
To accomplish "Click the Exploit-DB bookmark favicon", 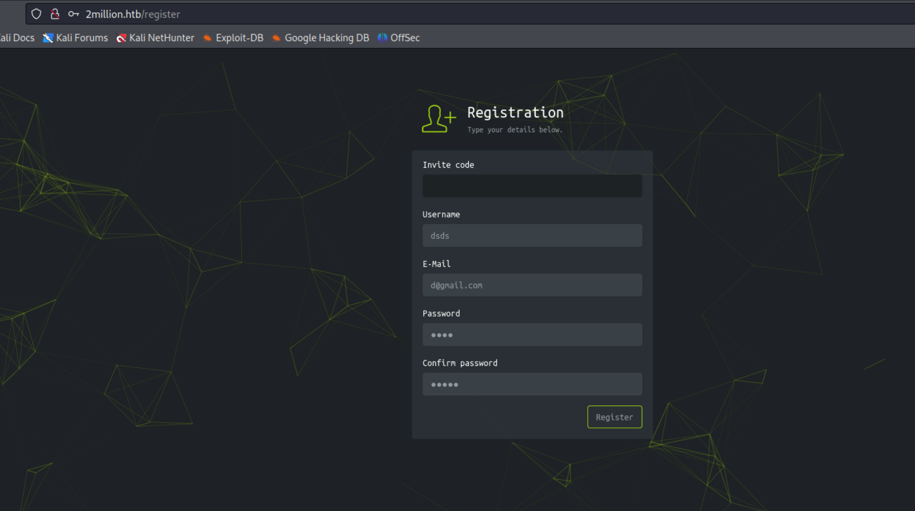I will [207, 38].
